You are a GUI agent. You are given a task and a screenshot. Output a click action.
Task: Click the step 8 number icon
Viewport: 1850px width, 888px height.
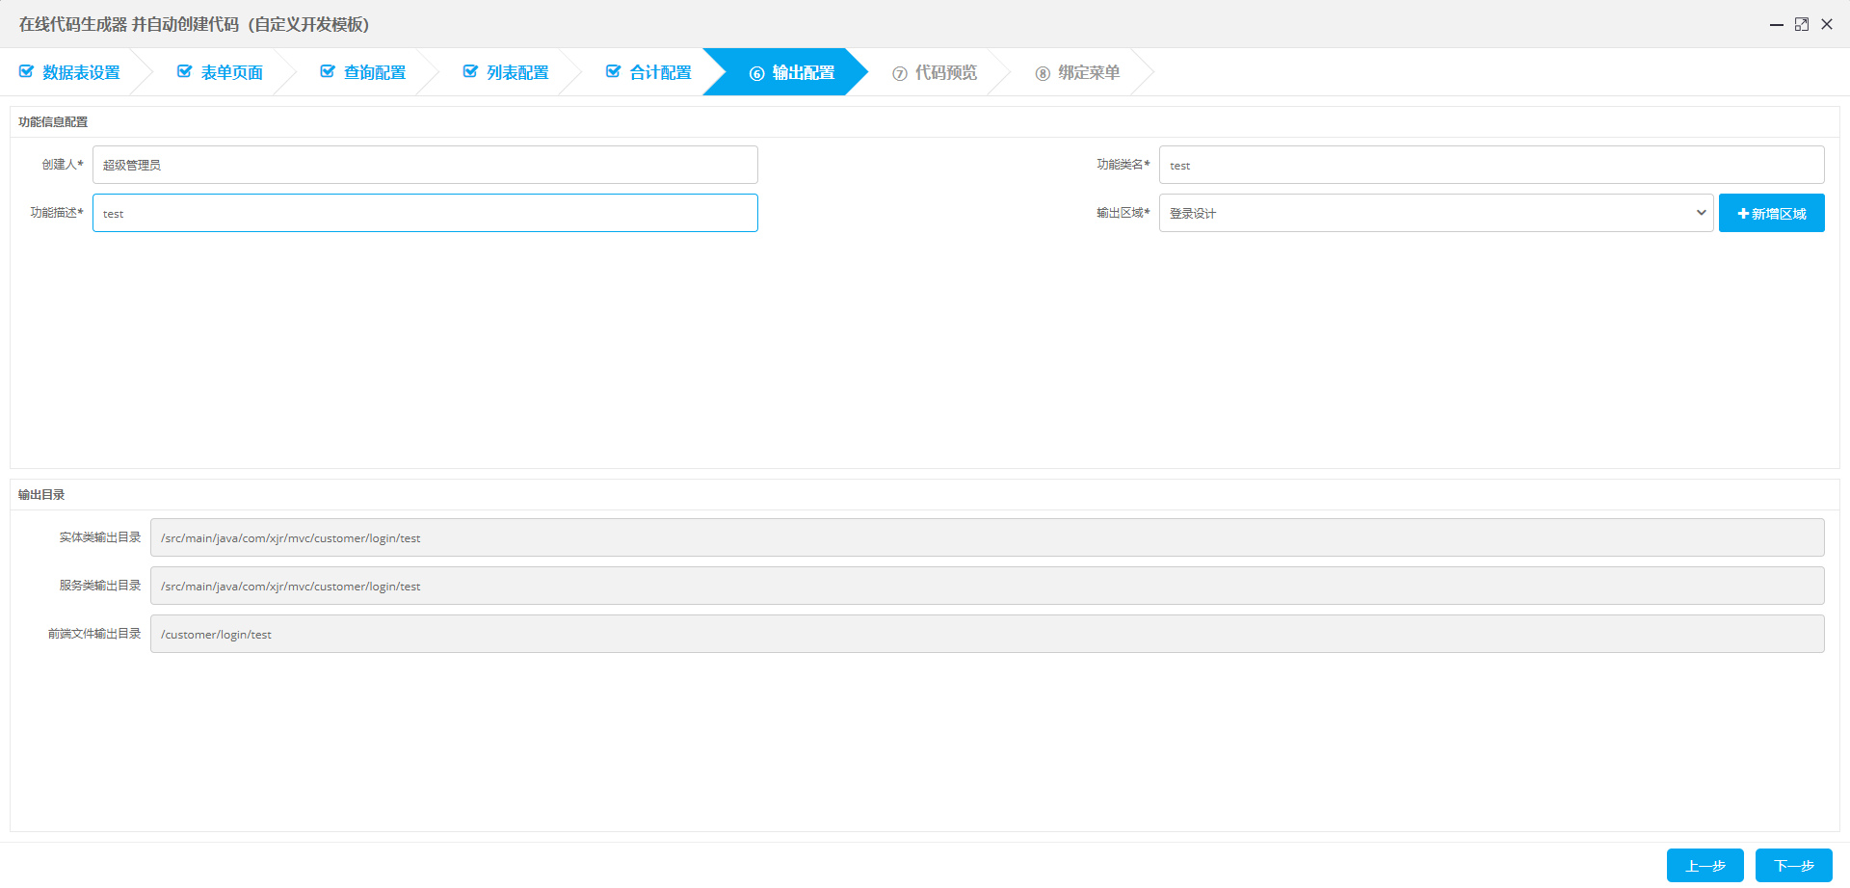pos(1043,73)
